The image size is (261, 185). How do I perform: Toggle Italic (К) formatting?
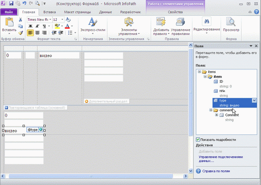click(x=37, y=26)
